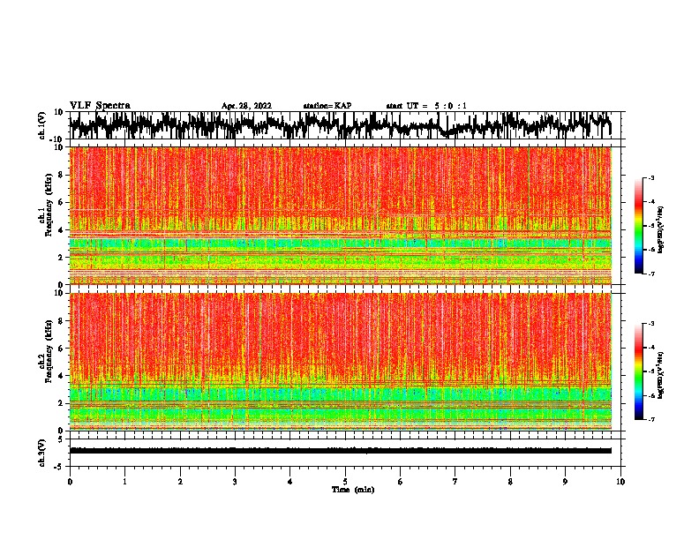The width and height of the screenshot is (699, 540).
Task: Click the ch.3(V) axis label
Action: [42, 453]
